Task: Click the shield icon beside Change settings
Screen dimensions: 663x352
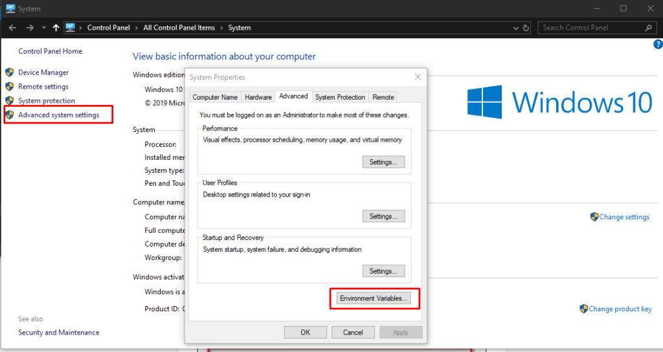Action: tap(594, 217)
